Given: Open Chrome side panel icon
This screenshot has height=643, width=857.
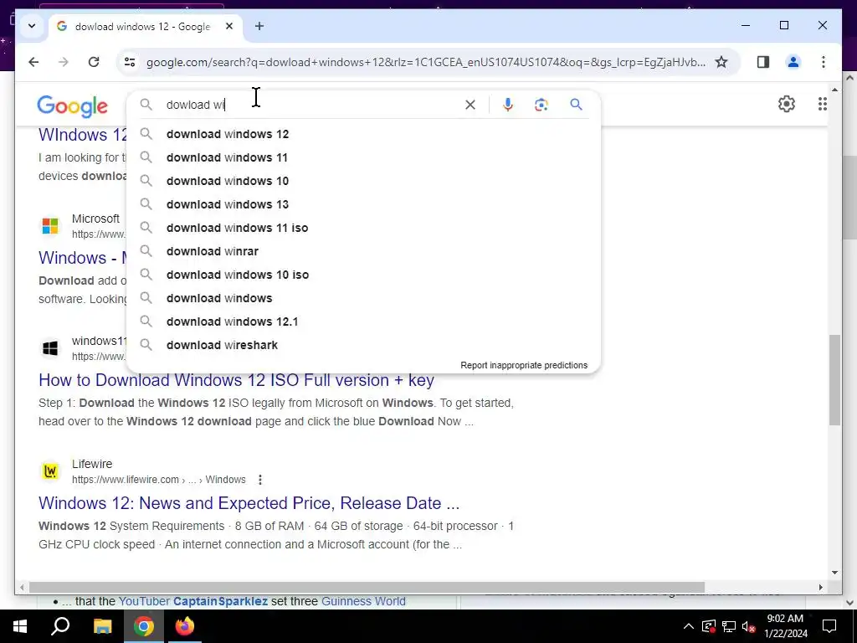Looking at the screenshot, I should 763,62.
